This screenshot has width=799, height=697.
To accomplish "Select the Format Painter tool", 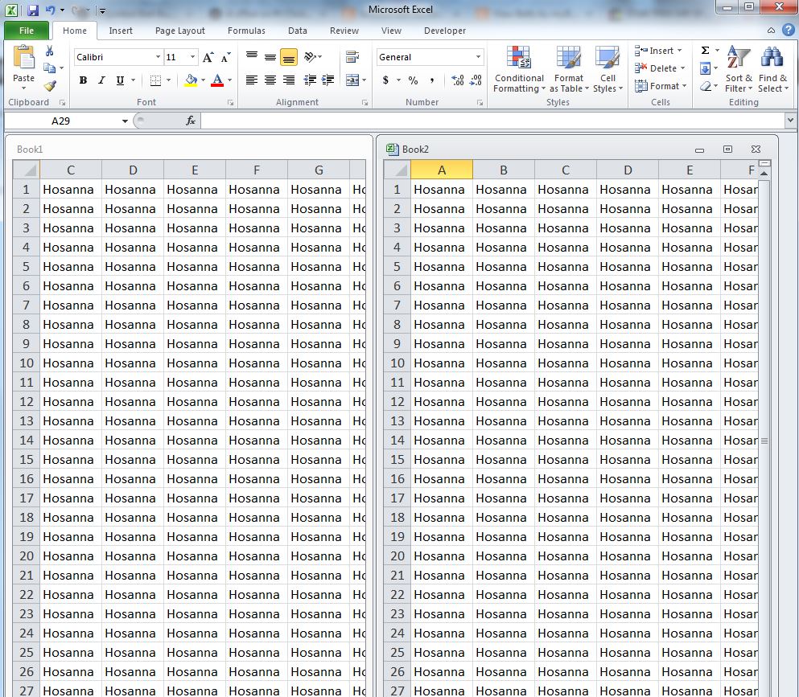I will point(50,86).
